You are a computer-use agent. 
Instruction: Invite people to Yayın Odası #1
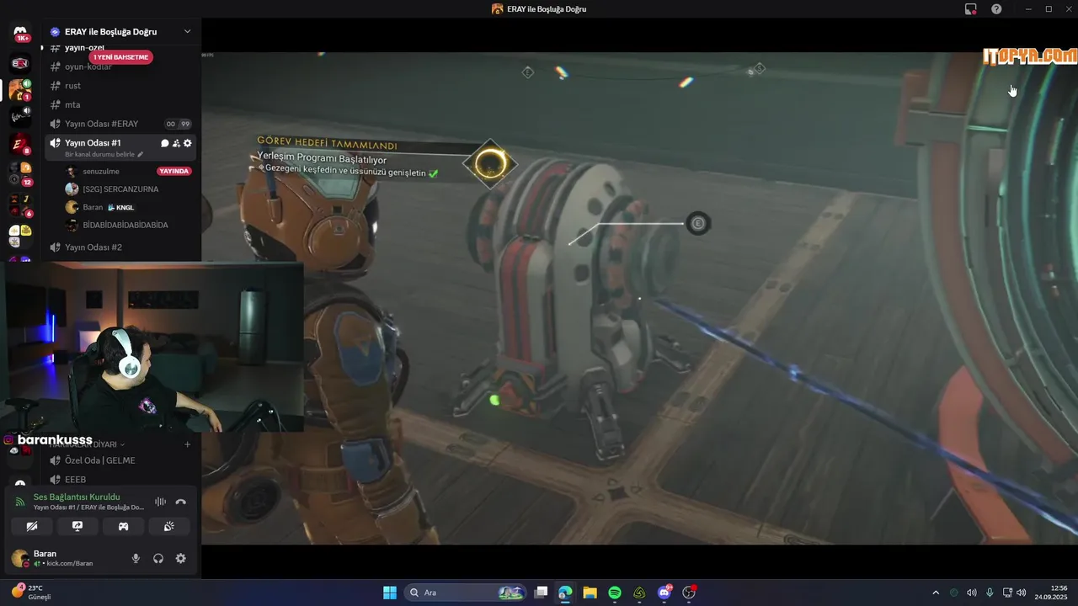pyautogui.click(x=176, y=143)
